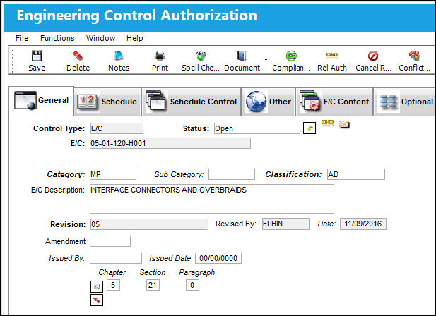Click the empty Amendment field

(x=110, y=241)
